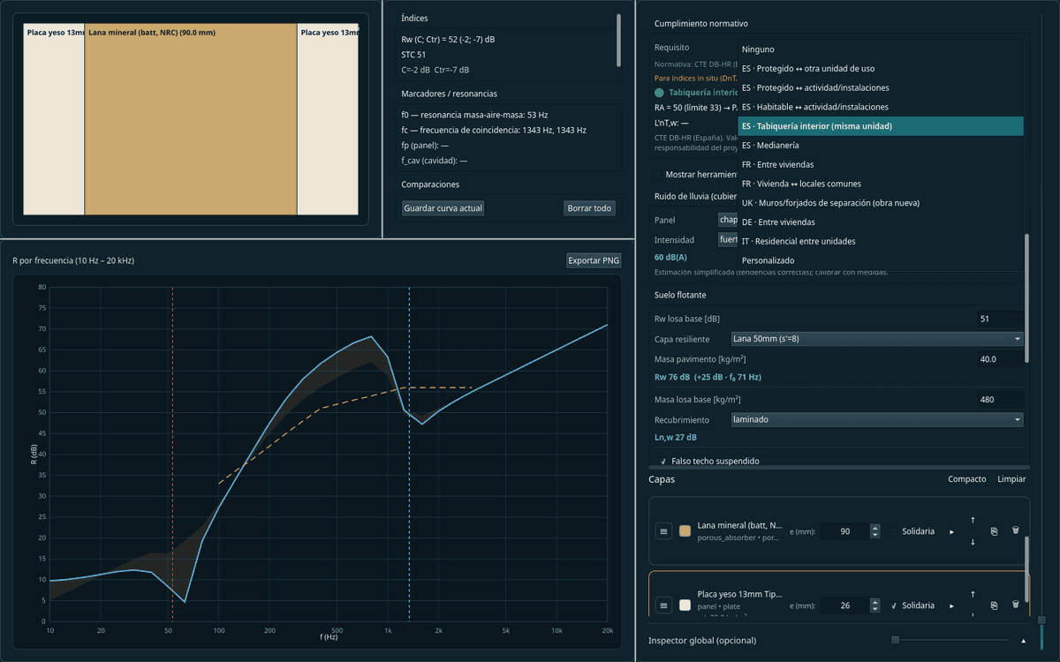The image size is (1060, 662).
Task: Move the Placa yeso layer up
Action: click(x=973, y=594)
